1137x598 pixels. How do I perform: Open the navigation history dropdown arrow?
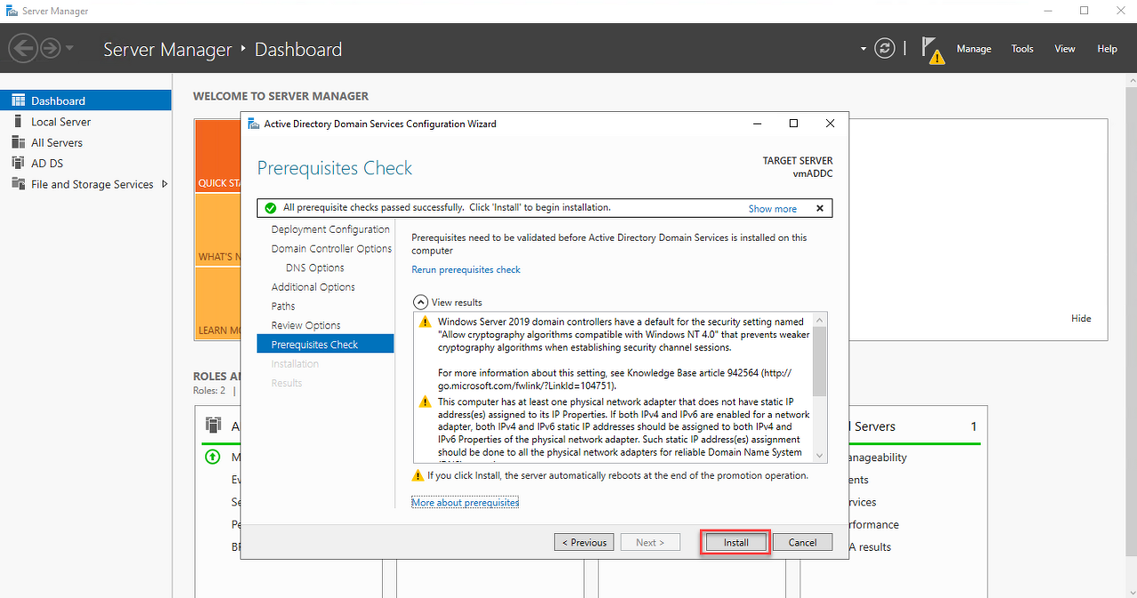(x=69, y=48)
